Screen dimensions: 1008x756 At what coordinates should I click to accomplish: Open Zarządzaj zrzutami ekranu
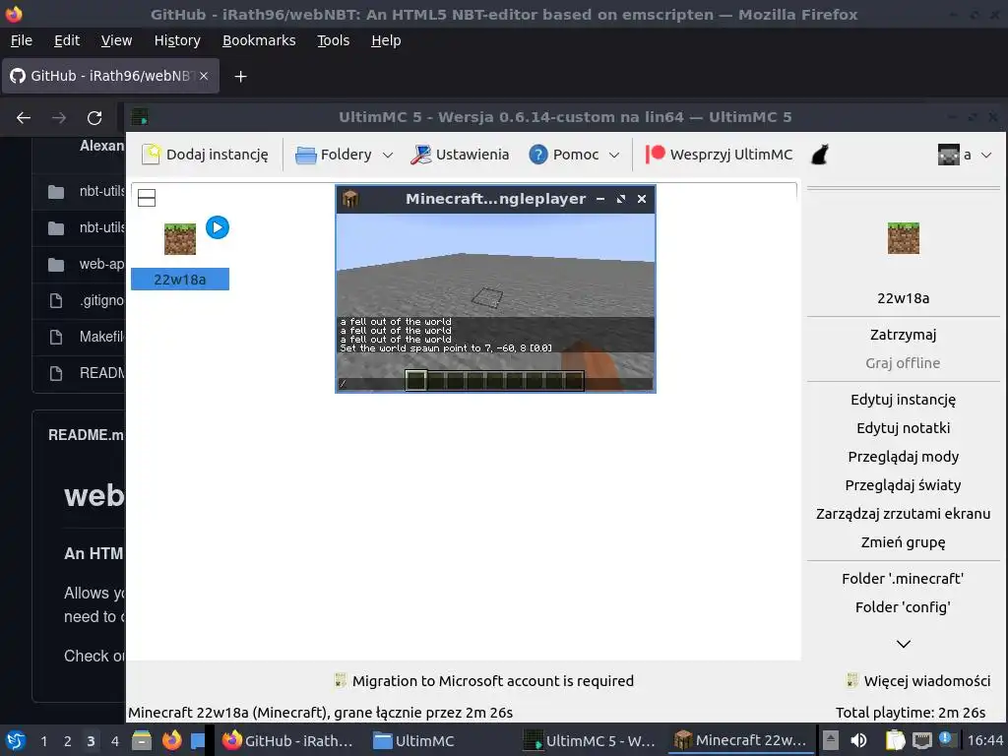904,514
